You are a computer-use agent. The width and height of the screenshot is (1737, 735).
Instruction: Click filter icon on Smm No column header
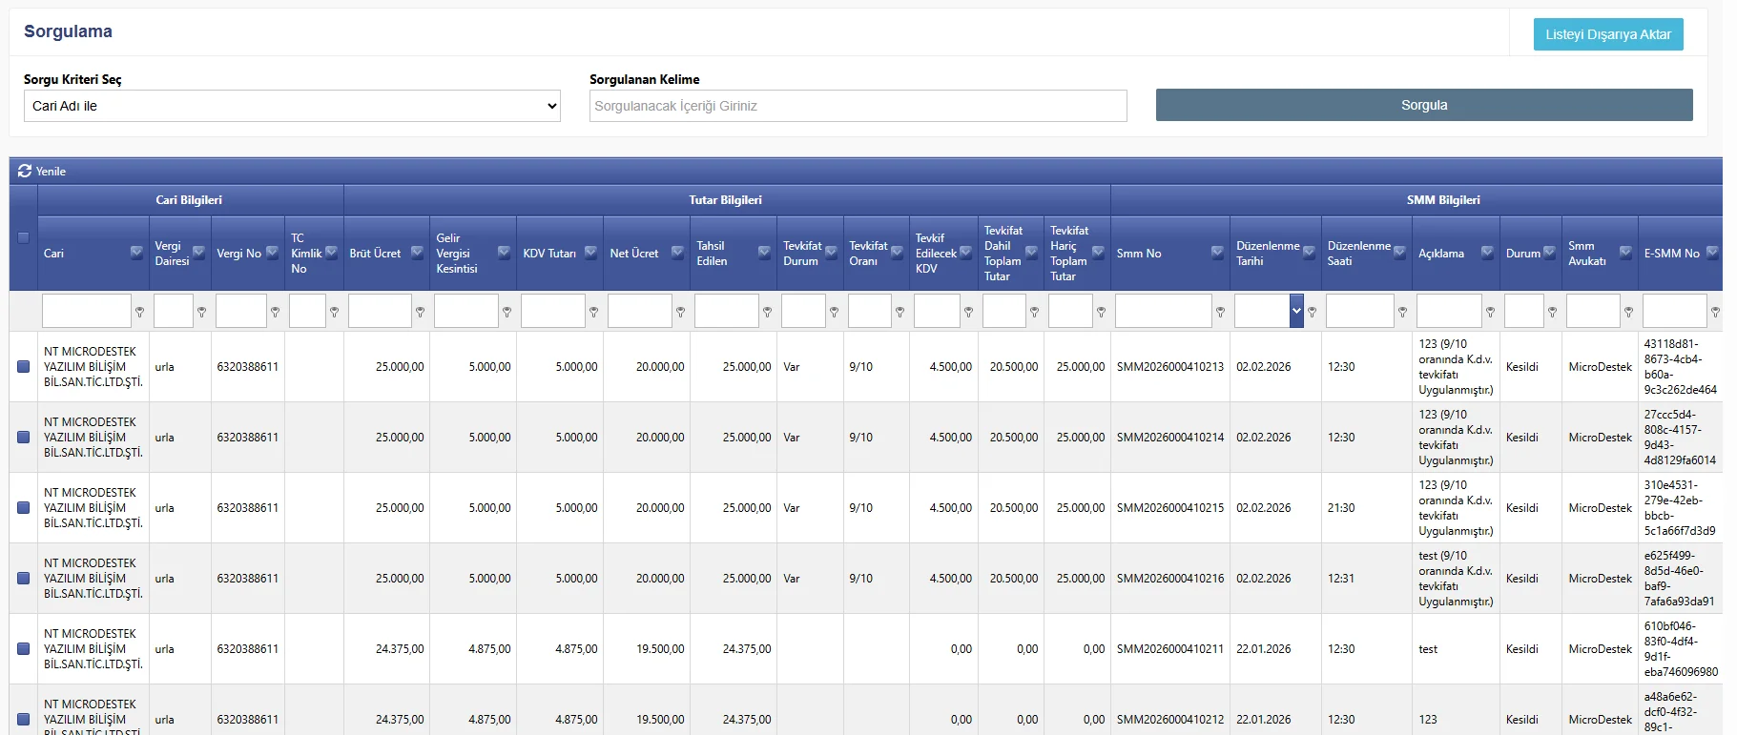pyautogui.click(x=1217, y=253)
